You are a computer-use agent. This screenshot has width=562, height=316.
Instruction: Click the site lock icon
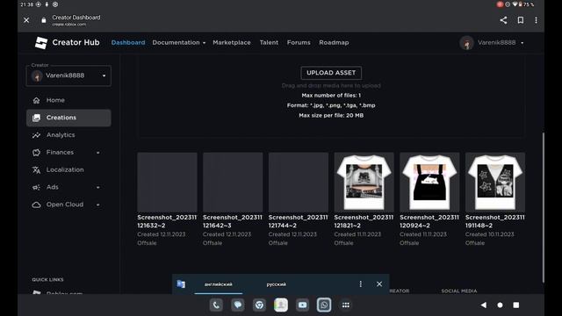44,20
